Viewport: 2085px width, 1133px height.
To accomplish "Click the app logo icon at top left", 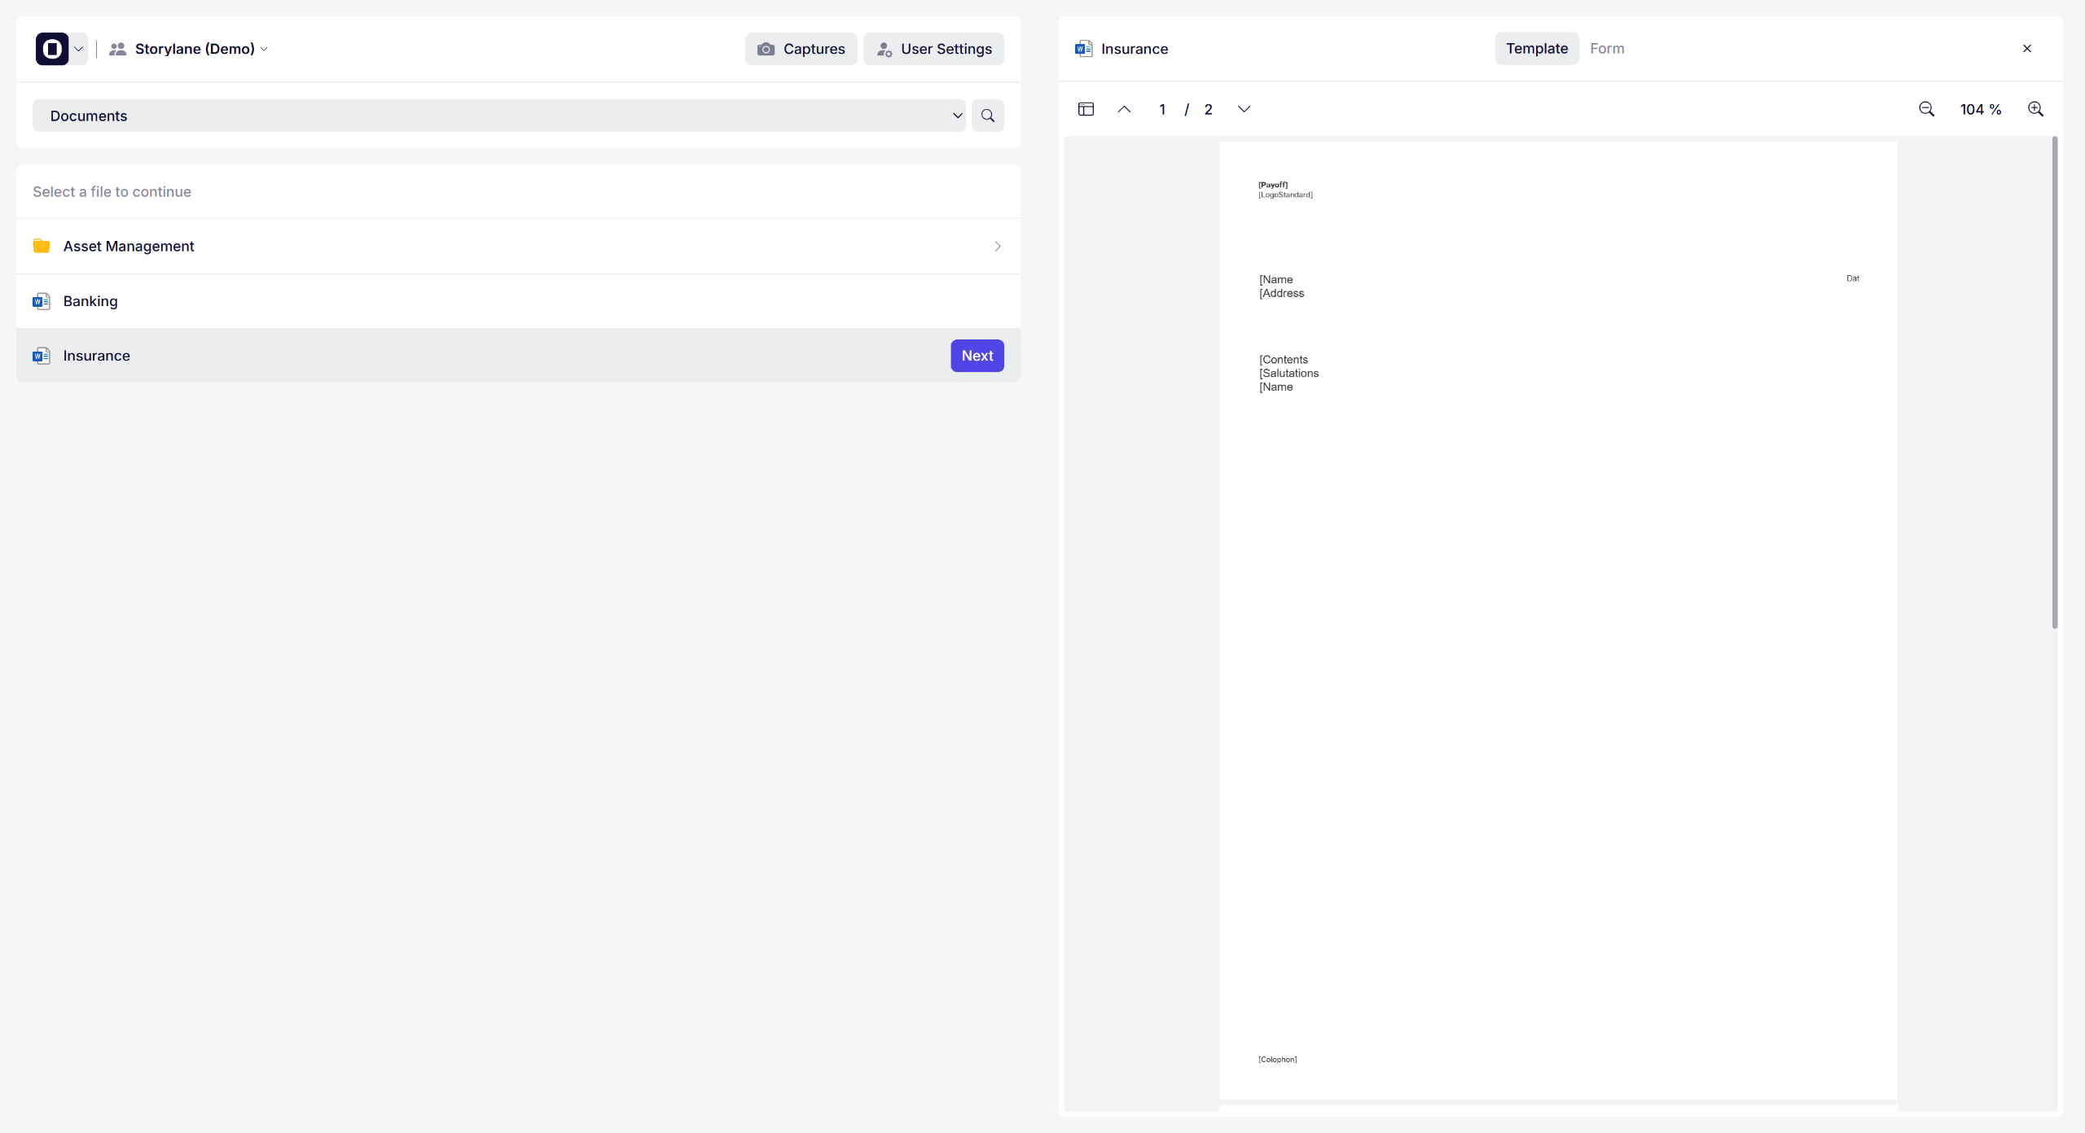I will click(x=52, y=49).
